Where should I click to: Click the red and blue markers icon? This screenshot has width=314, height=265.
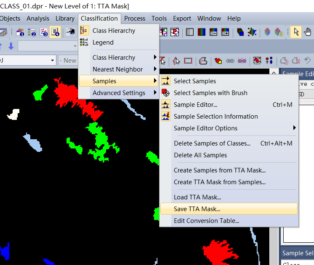[x=269, y=61]
